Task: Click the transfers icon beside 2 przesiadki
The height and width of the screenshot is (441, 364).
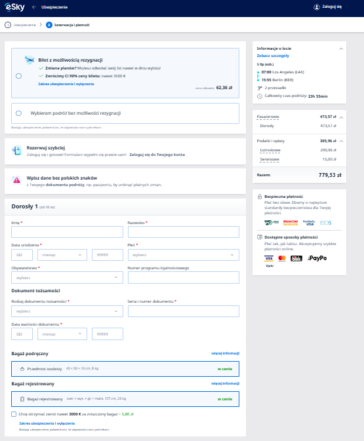Action: (x=260, y=88)
